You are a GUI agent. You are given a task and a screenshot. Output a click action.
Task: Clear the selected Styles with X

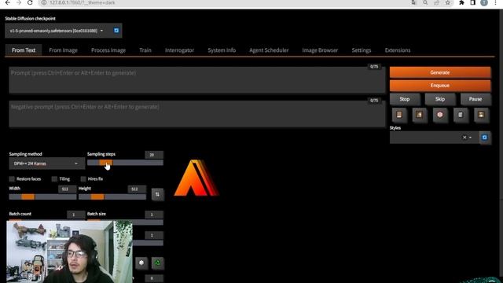click(x=464, y=138)
